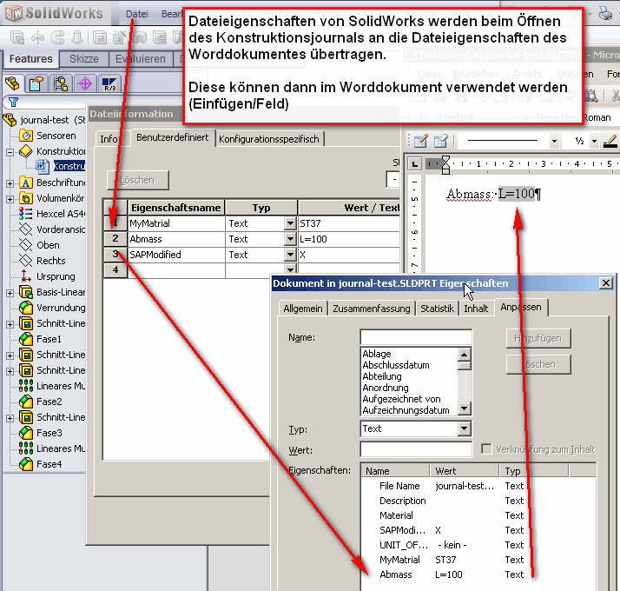620x591 pixels.
Task: Open the Word line style dropdown arrow
Action: pos(554,141)
